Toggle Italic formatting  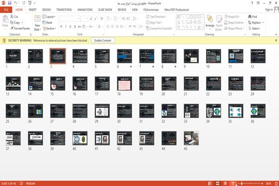coord(66,27)
